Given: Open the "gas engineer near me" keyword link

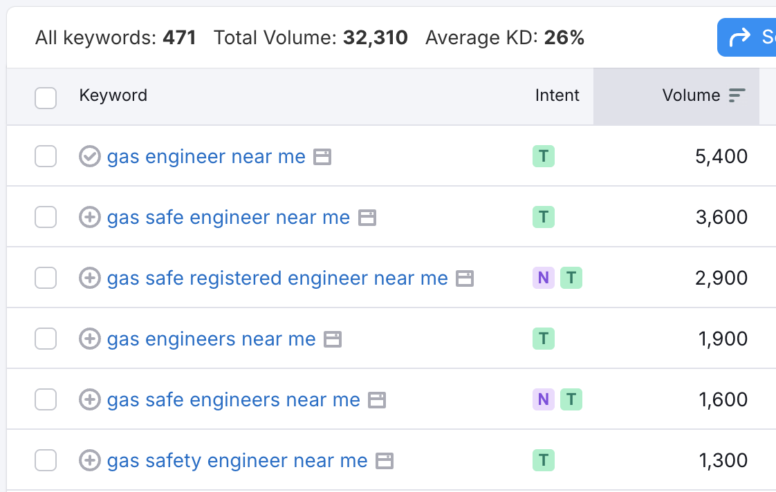Looking at the screenshot, I should point(205,156).
